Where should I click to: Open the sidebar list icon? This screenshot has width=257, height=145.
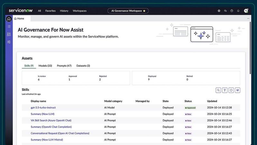[9, 26]
